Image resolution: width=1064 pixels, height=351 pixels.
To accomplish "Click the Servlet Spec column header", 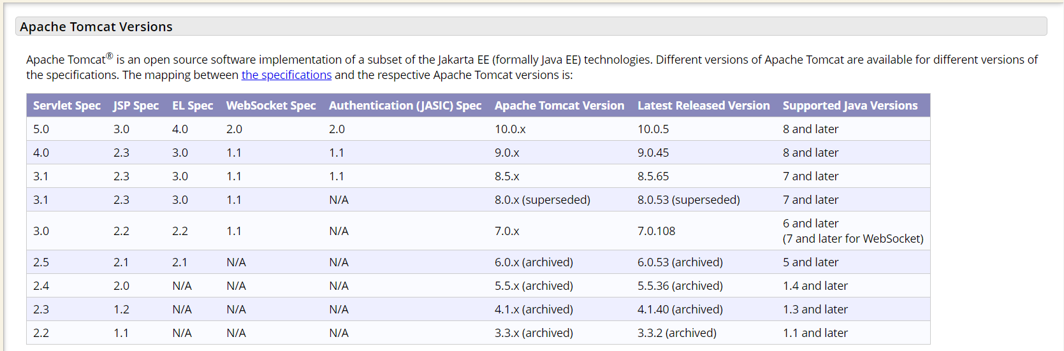I will click(x=66, y=106).
